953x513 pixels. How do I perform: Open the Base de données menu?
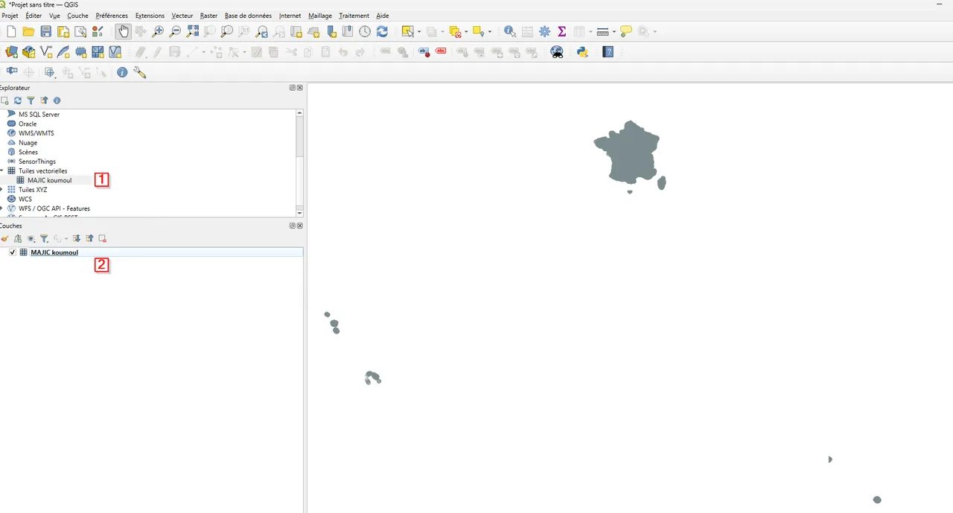tap(248, 16)
